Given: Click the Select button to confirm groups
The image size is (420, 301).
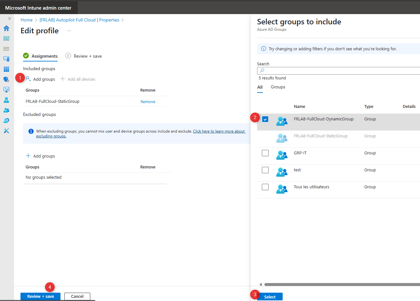Looking at the screenshot, I should tap(270, 297).
